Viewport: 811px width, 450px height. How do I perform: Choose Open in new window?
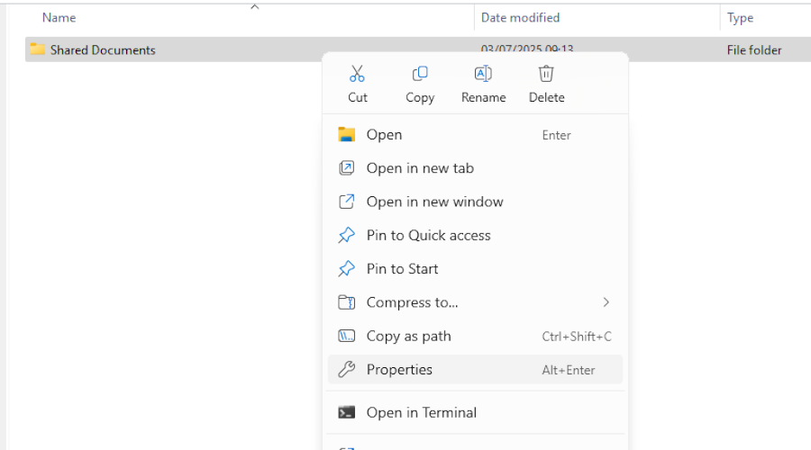tap(475, 202)
